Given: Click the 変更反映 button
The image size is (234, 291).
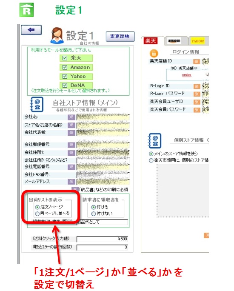Looking at the screenshot, I should pyautogui.click(x=120, y=37).
